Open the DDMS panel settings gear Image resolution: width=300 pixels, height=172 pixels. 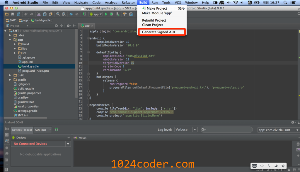pyautogui.click(x=292, y=122)
